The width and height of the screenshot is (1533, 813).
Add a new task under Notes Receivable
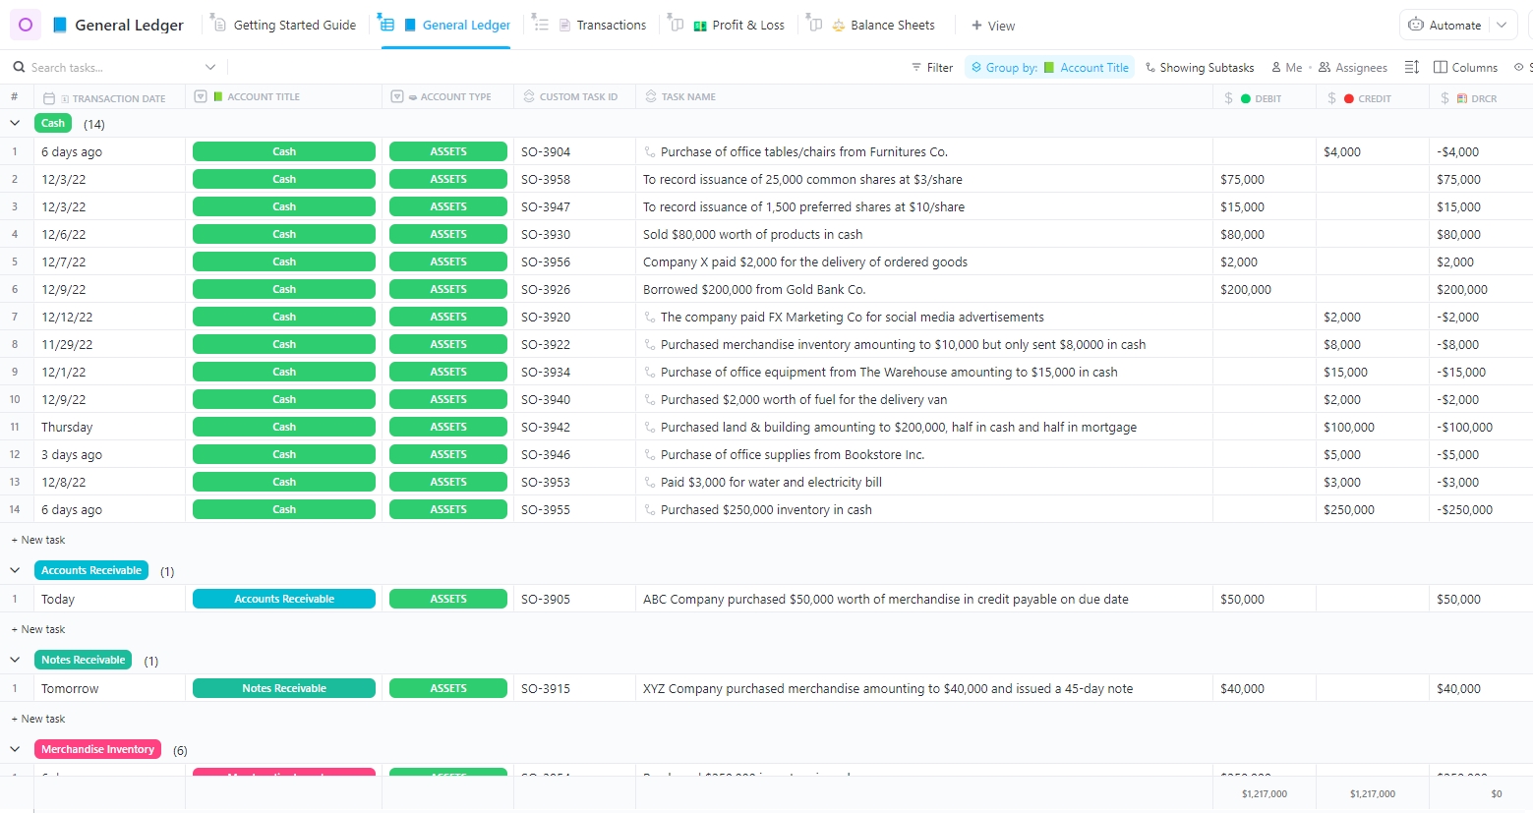37,719
